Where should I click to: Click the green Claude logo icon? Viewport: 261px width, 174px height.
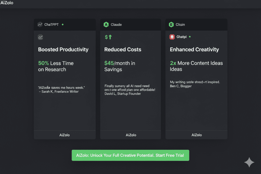(106, 25)
